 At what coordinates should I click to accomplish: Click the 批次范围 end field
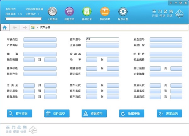[x=176, y=68]
